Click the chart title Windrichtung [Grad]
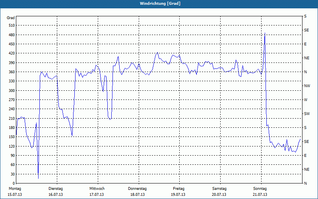 (160, 4)
